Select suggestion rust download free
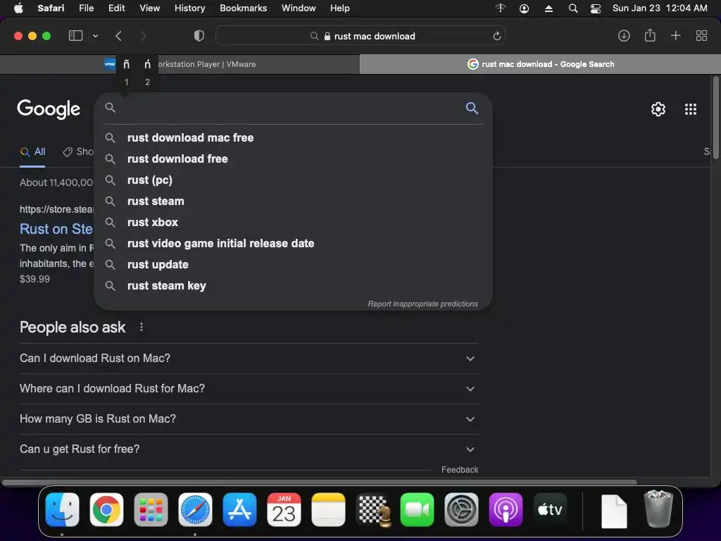 tap(293, 158)
